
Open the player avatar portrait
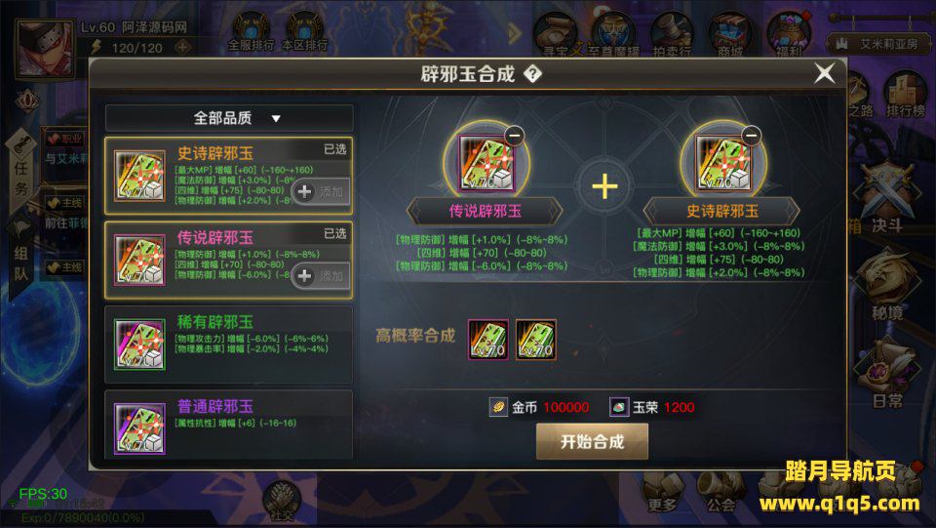tap(44, 49)
